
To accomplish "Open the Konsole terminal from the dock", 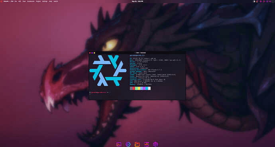I will 119,144.
